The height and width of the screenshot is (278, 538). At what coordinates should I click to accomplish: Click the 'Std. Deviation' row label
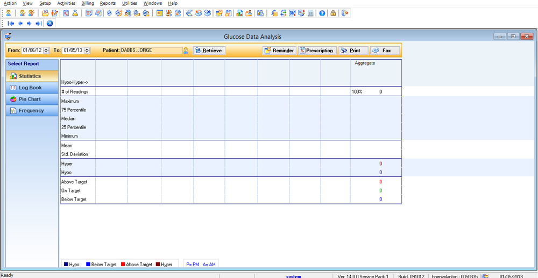pos(74,154)
